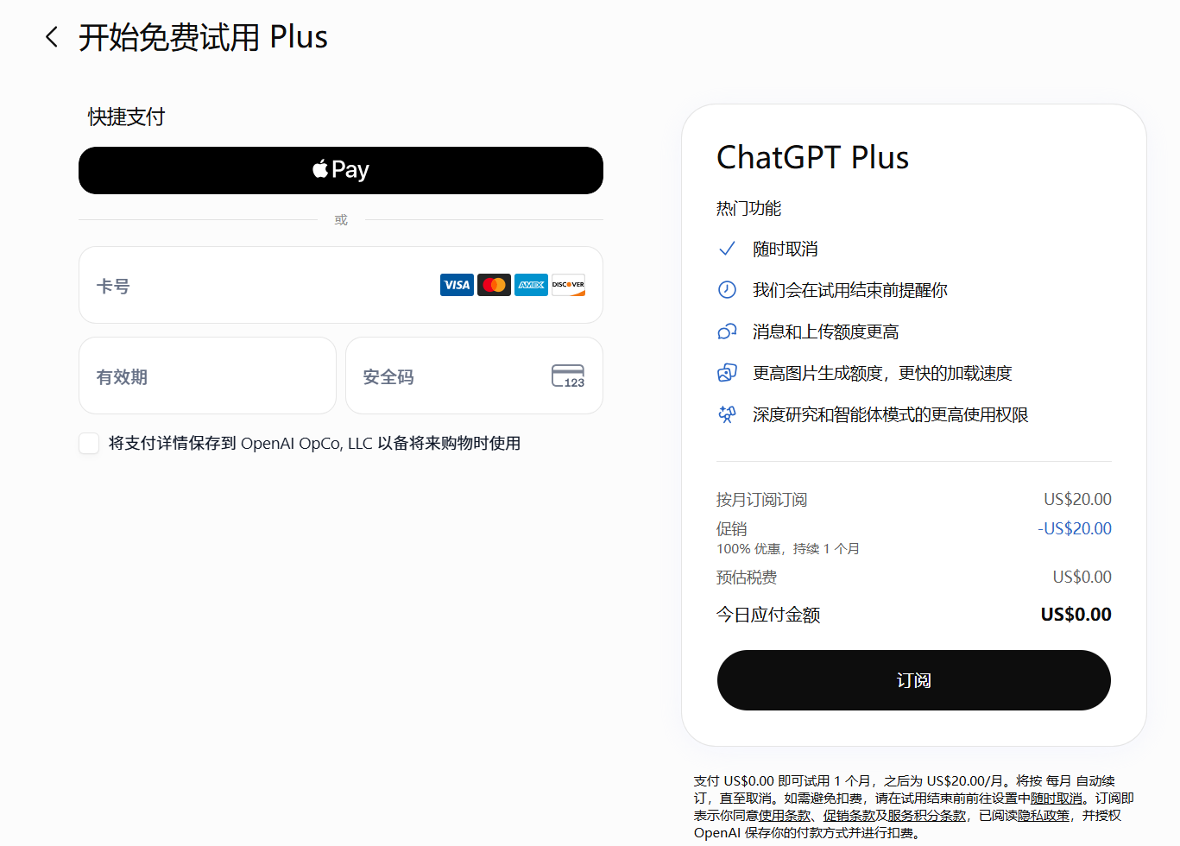1180x846 pixels.
Task: Click the checkmark icon beside 随时取消
Action: point(727,249)
